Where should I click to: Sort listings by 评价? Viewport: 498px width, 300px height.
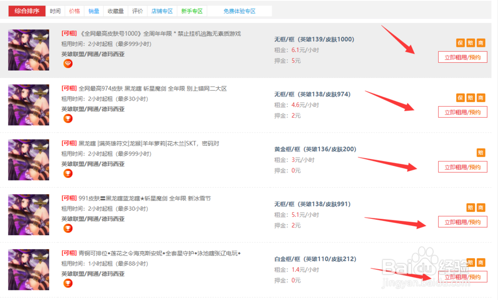(x=137, y=11)
